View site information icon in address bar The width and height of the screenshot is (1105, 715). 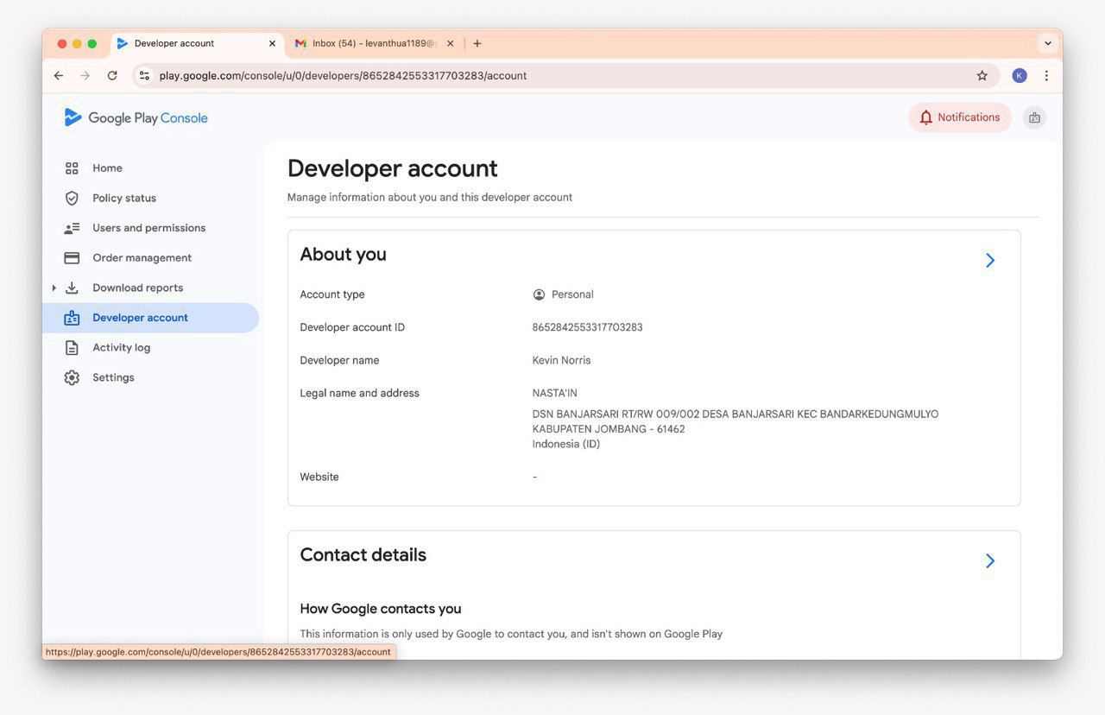pyautogui.click(x=145, y=76)
